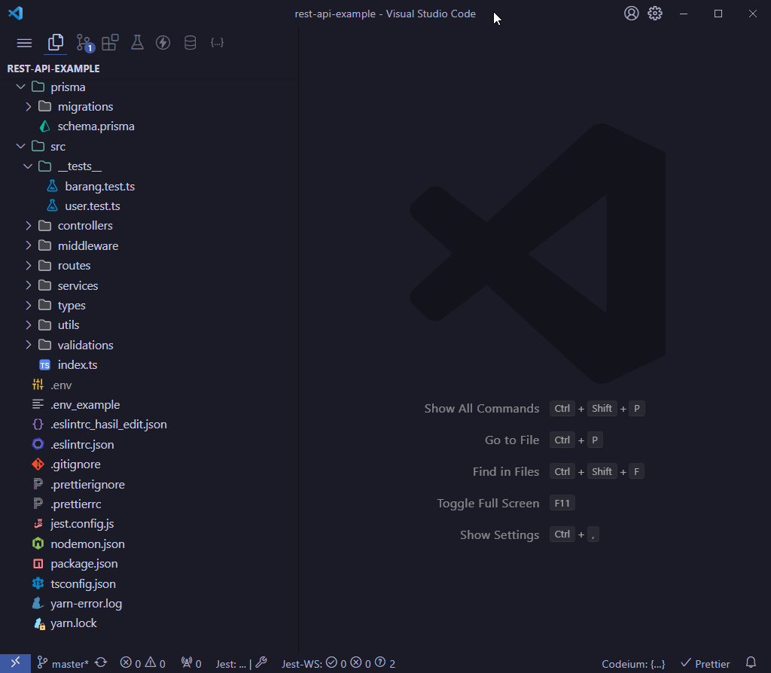Synchronize changes via status bar sync icon
771x673 pixels.
(102, 663)
